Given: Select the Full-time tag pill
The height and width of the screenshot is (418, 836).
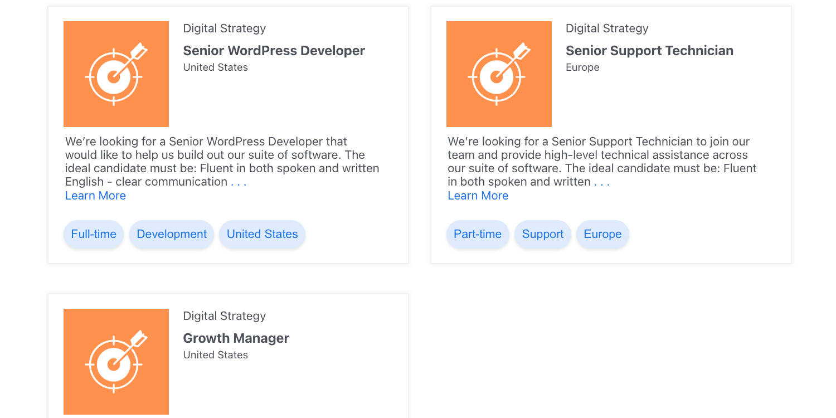Looking at the screenshot, I should point(94,234).
